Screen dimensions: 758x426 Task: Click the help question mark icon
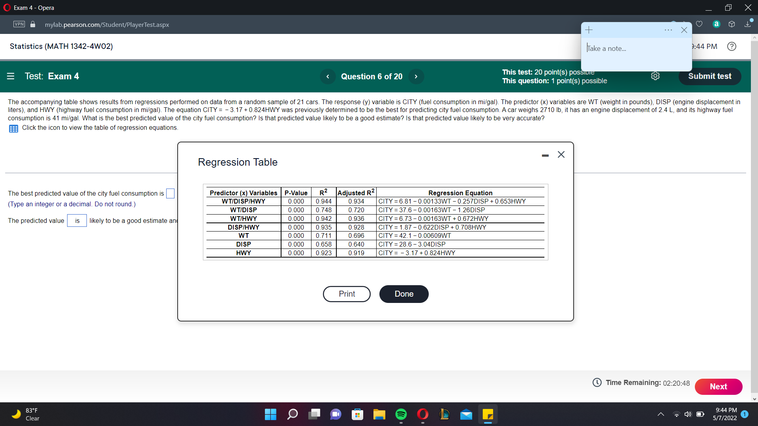click(x=732, y=47)
